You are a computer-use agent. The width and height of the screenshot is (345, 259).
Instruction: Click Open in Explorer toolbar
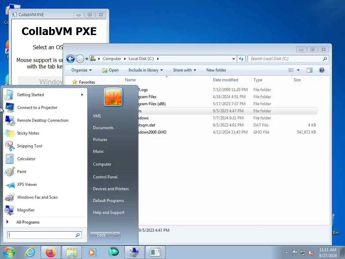pos(110,70)
